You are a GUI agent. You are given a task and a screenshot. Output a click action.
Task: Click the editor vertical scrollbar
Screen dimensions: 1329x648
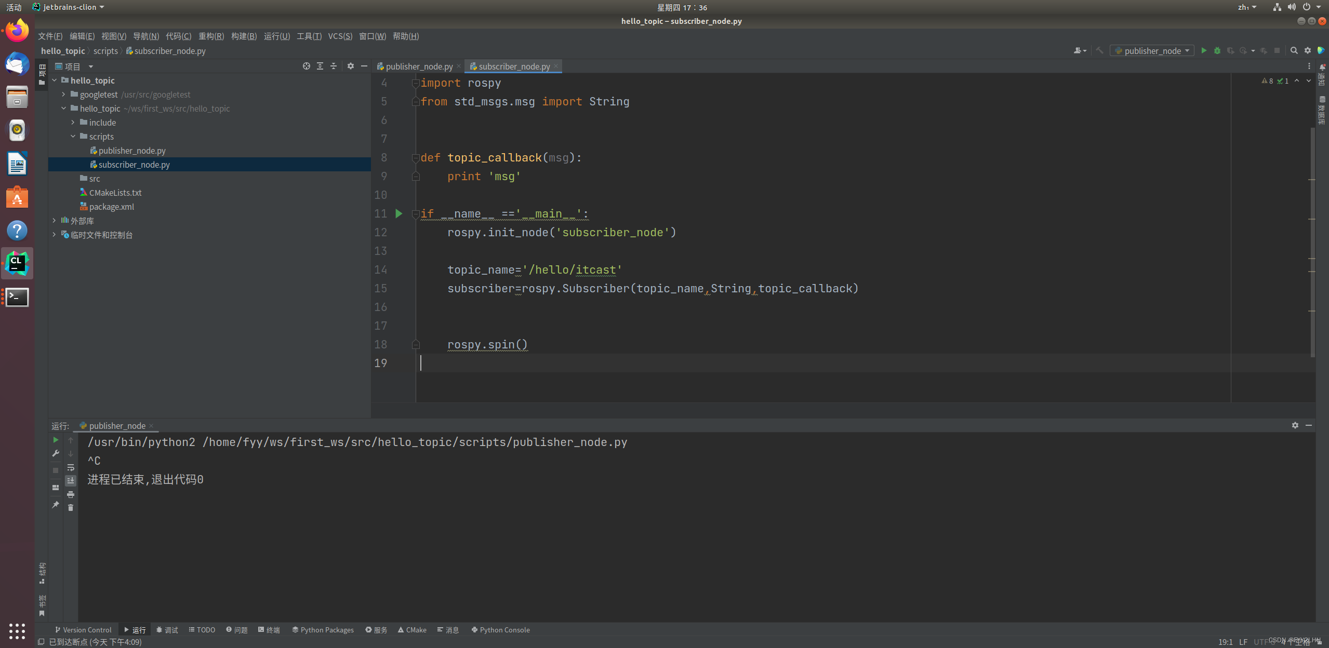pyautogui.click(x=1312, y=239)
